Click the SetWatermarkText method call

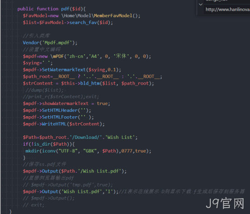tap(64, 70)
